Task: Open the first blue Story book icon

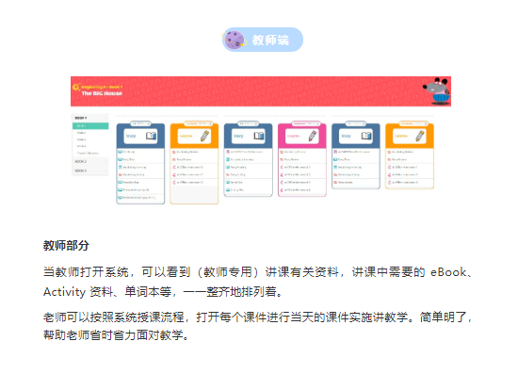Action: (151, 136)
